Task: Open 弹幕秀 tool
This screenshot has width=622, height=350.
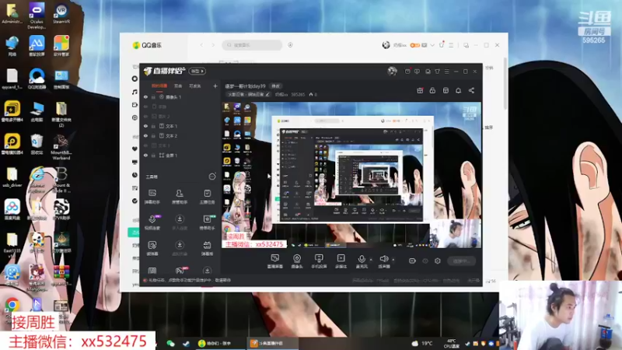Action: coord(207,248)
